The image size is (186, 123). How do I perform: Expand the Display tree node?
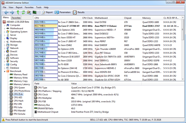click(4, 39)
